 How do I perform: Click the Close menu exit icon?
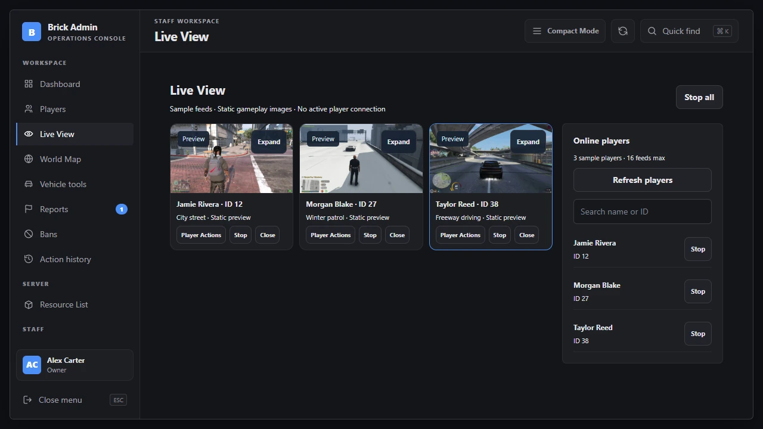(27, 400)
